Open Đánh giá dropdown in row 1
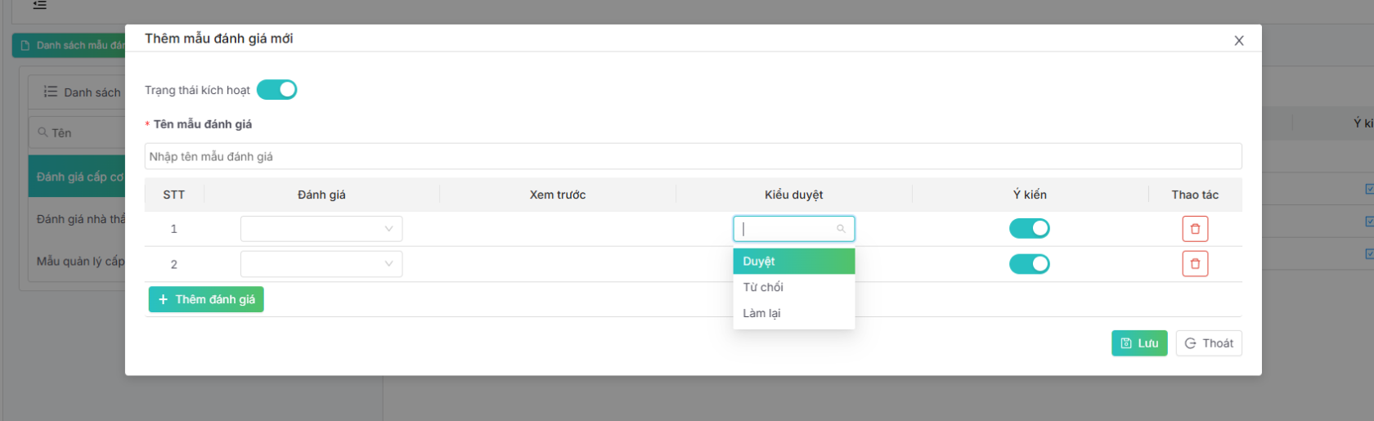This screenshot has width=1374, height=421. pos(321,229)
